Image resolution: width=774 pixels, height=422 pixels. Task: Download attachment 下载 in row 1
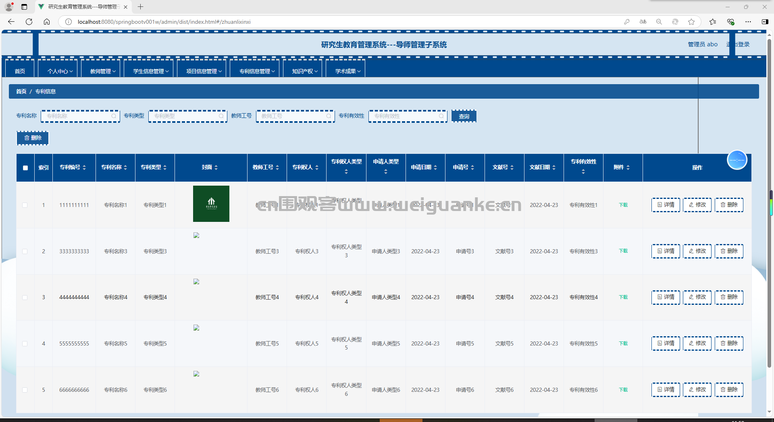point(623,205)
